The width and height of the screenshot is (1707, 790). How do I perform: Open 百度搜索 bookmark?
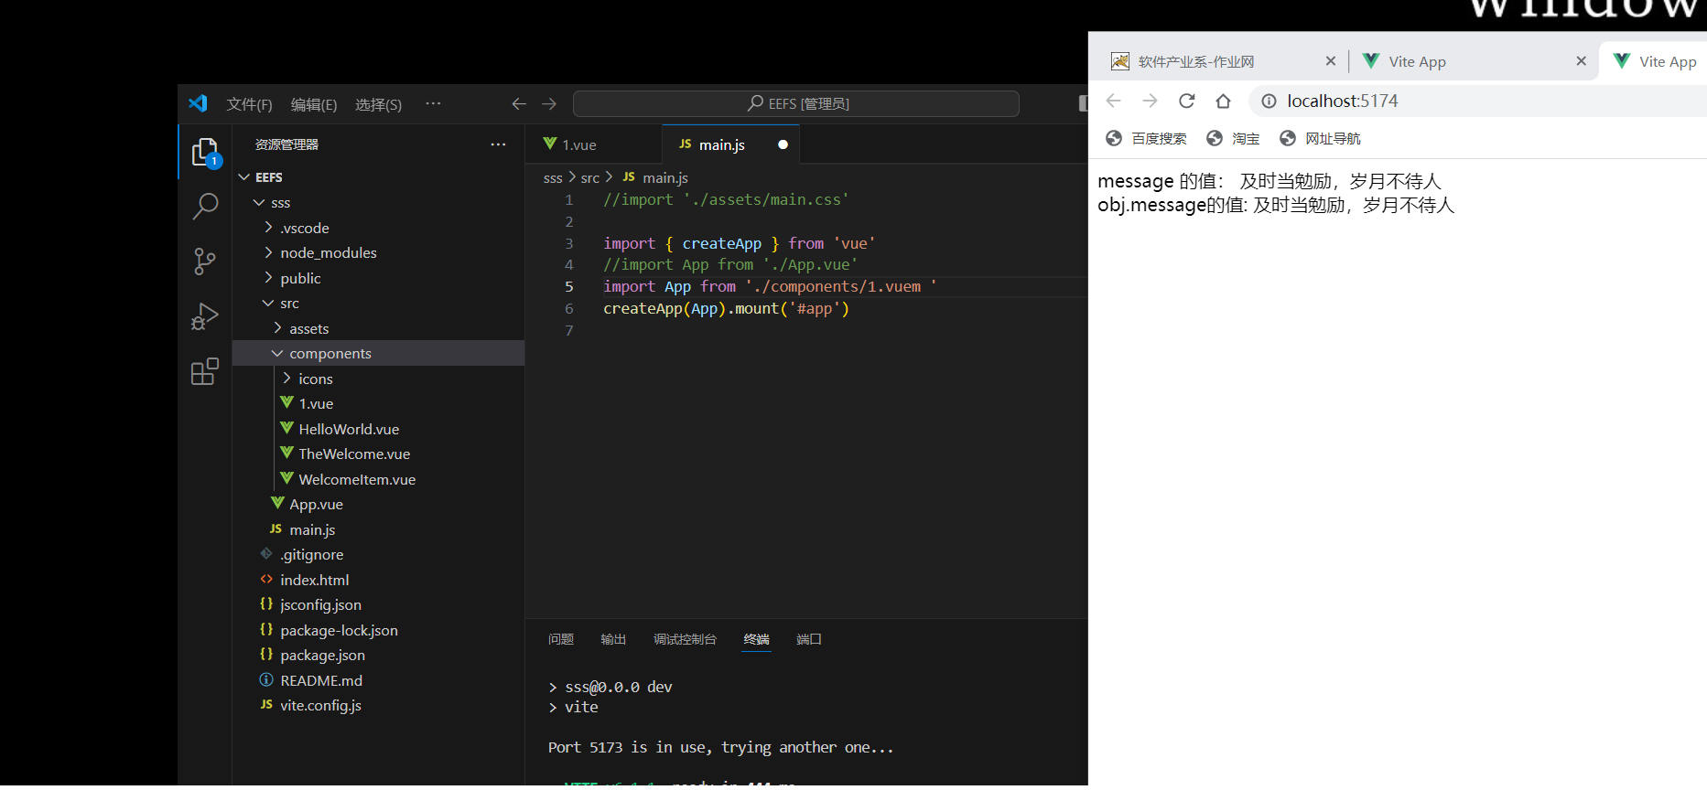click(1146, 138)
